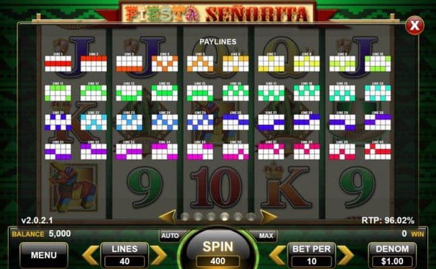Select the fourth highlighted page dot
This screenshot has width=436, height=269.
click(225, 217)
